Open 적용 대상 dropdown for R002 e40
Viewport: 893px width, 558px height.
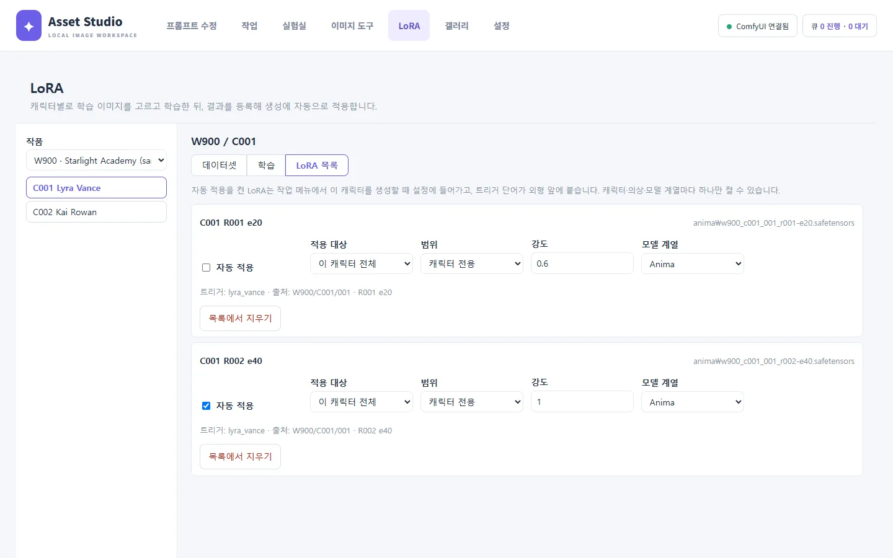361,402
